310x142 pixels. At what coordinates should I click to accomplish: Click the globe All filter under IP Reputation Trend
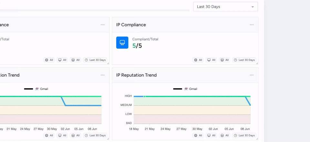(x=198, y=136)
